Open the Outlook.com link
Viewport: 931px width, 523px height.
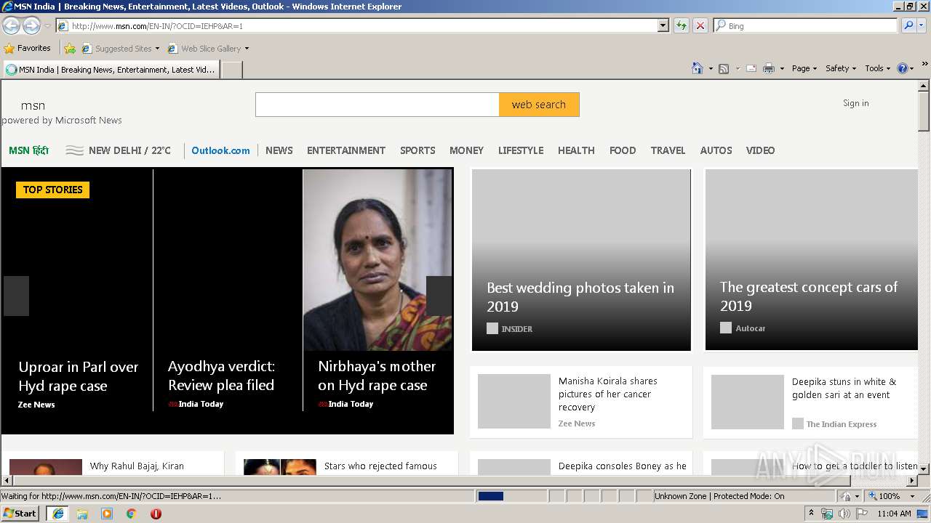(220, 150)
